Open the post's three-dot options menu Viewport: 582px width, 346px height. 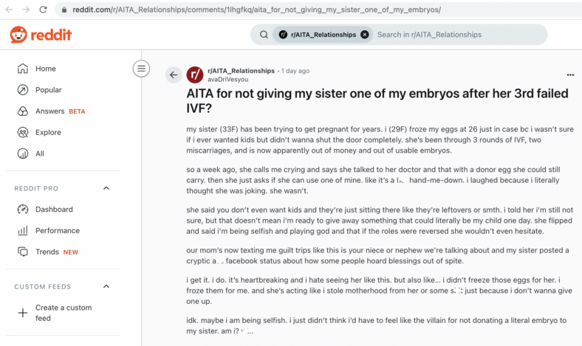click(x=570, y=75)
